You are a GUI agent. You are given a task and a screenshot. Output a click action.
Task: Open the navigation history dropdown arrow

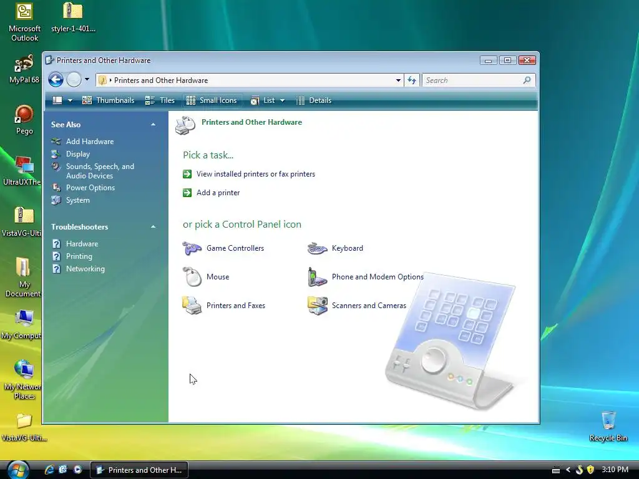(87, 79)
